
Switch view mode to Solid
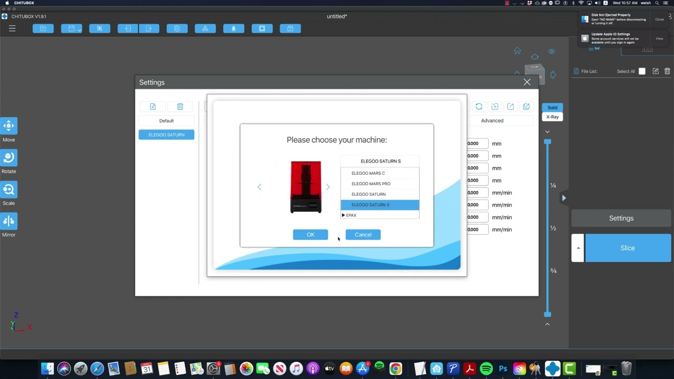tap(552, 107)
